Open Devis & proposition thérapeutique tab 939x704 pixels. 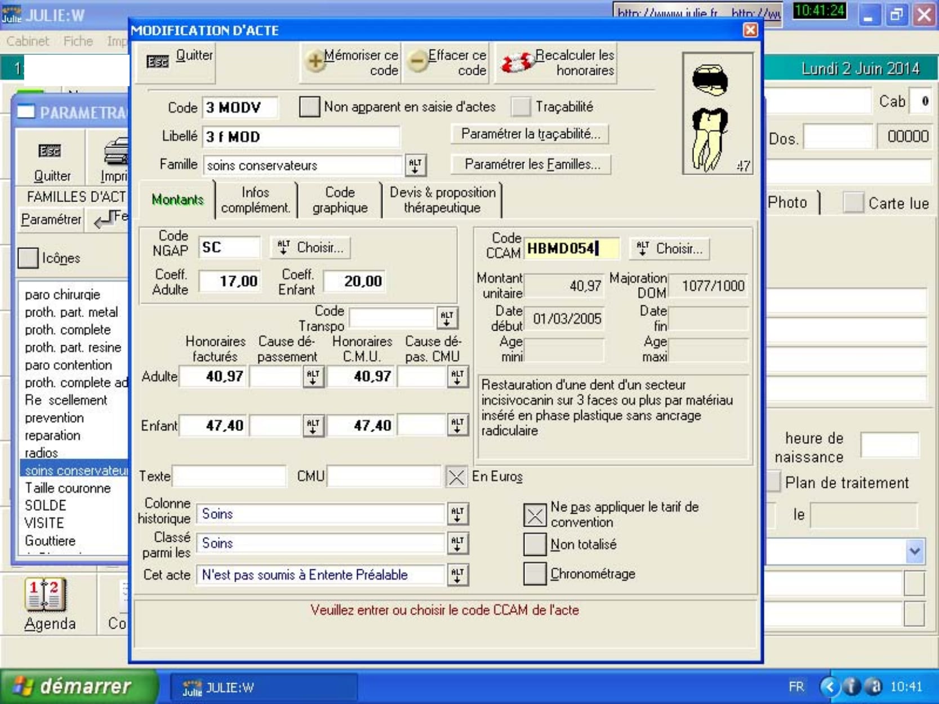coord(442,200)
